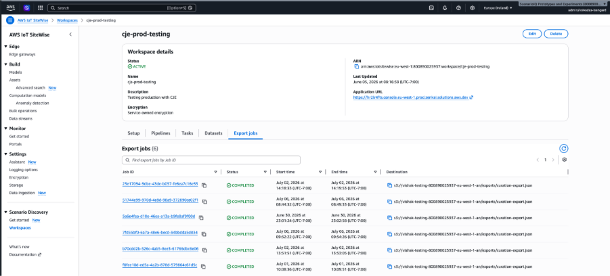This screenshot has height=276, width=610.
Task: Open Bulk operations in the side navigation
Action: point(23,111)
